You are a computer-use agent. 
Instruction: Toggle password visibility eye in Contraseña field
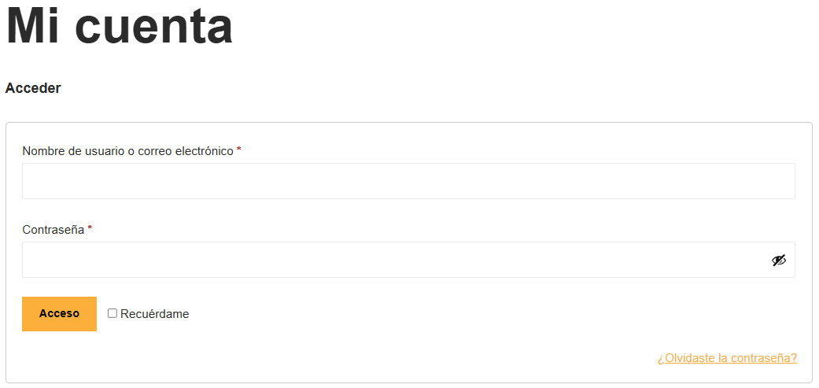[779, 260]
